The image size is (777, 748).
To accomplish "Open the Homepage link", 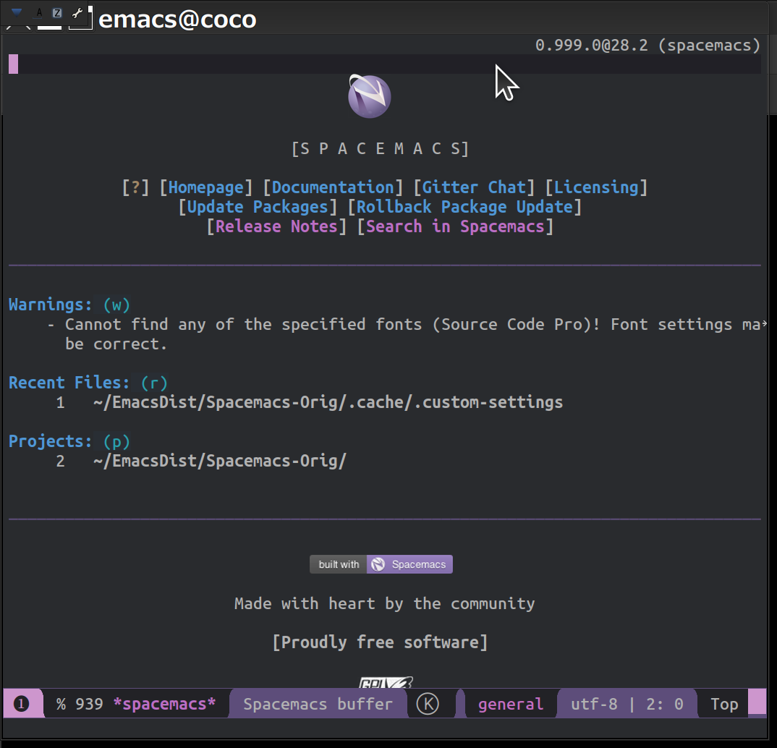I will pyautogui.click(x=206, y=187).
